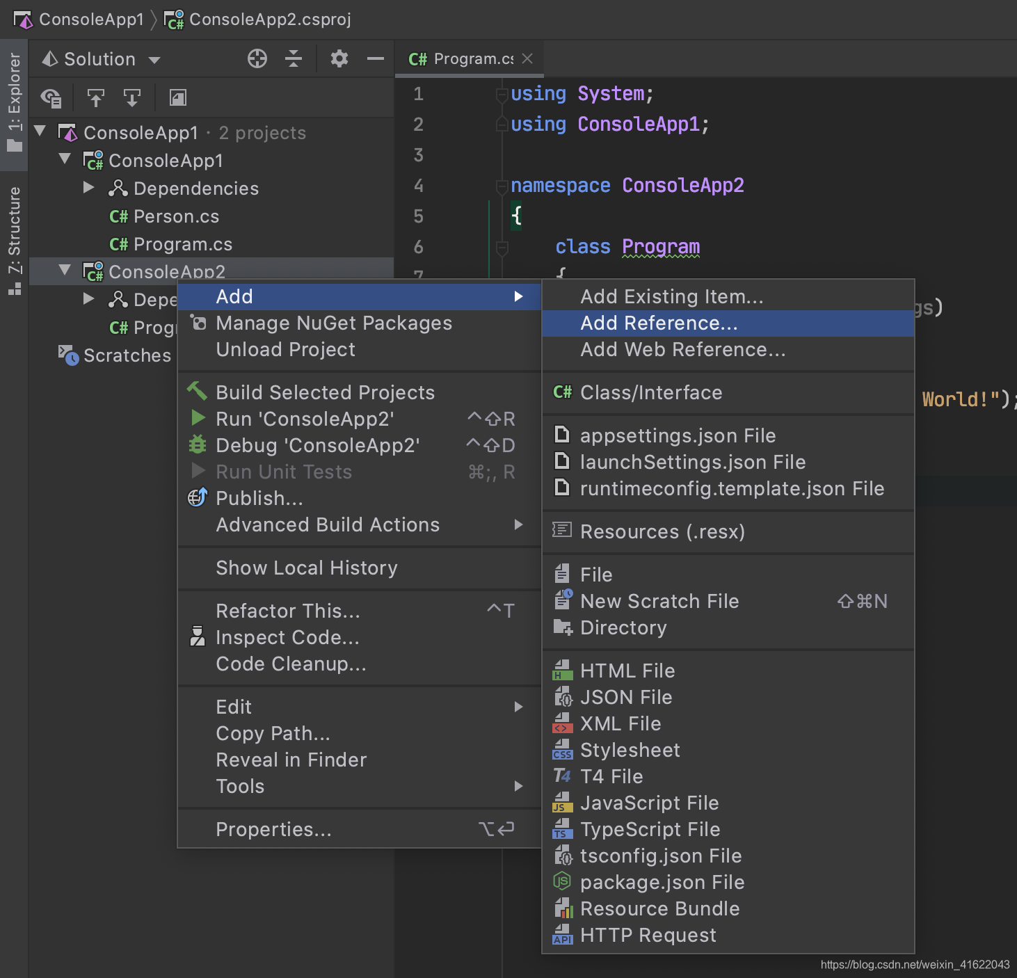Collapse the ConsoleApp1 project node
This screenshot has height=978, width=1017.
point(65,159)
